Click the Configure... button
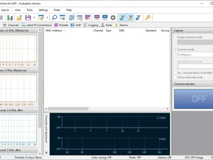The width and height of the screenshot is (213, 160). (x=195, y=55)
